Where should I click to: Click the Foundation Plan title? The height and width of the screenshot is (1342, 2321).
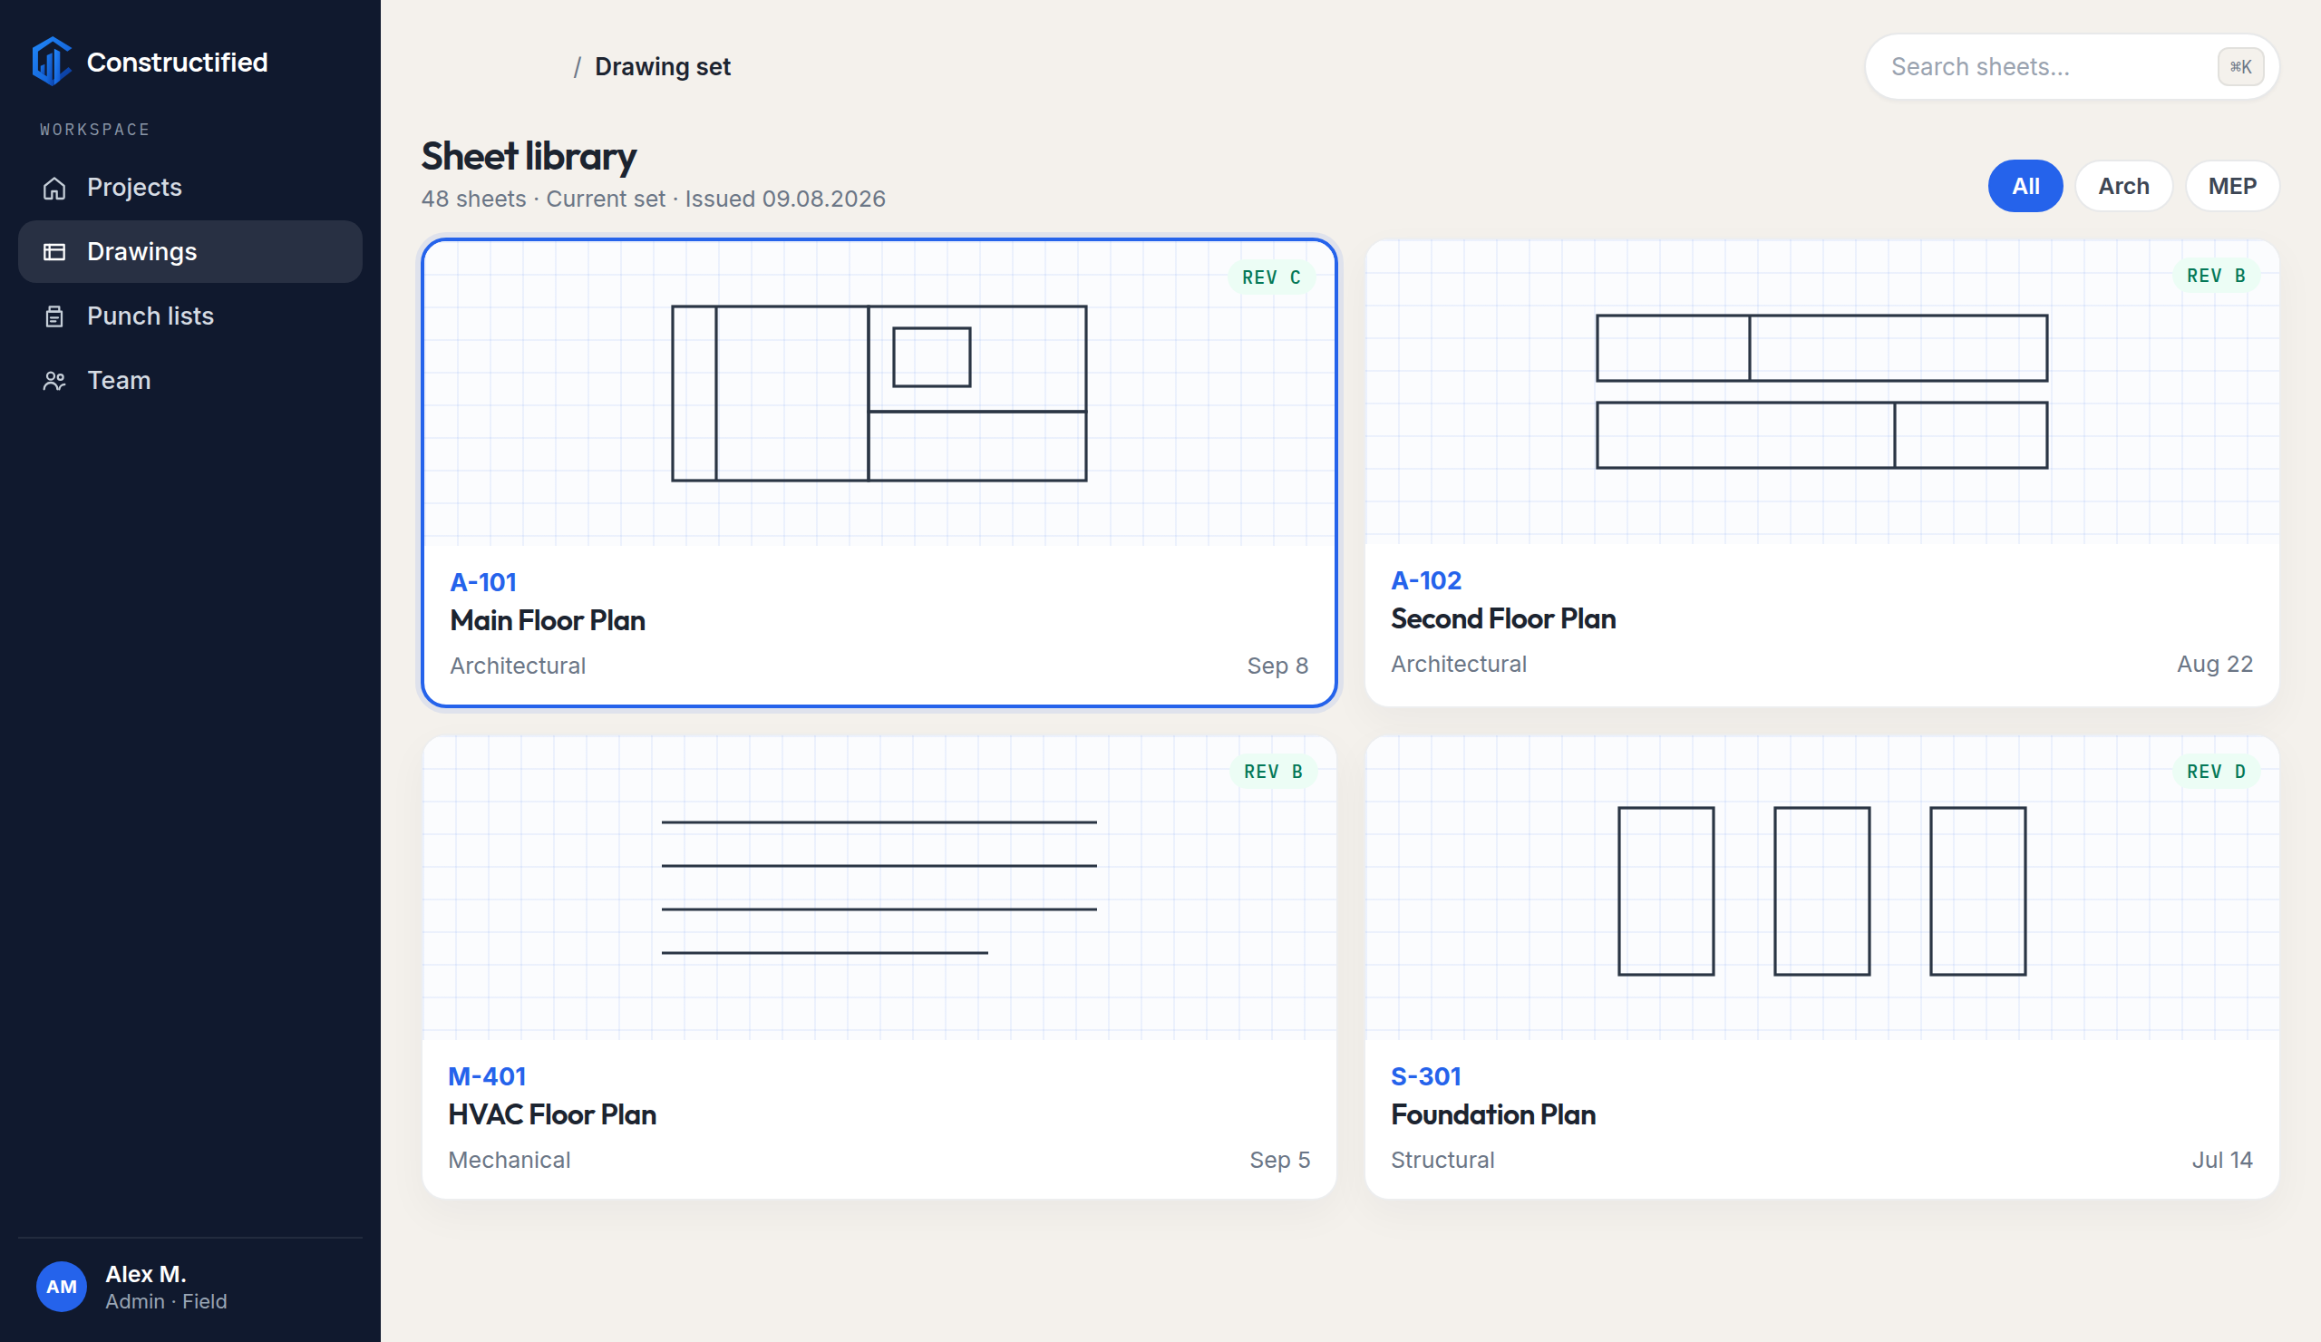tap(1493, 1114)
